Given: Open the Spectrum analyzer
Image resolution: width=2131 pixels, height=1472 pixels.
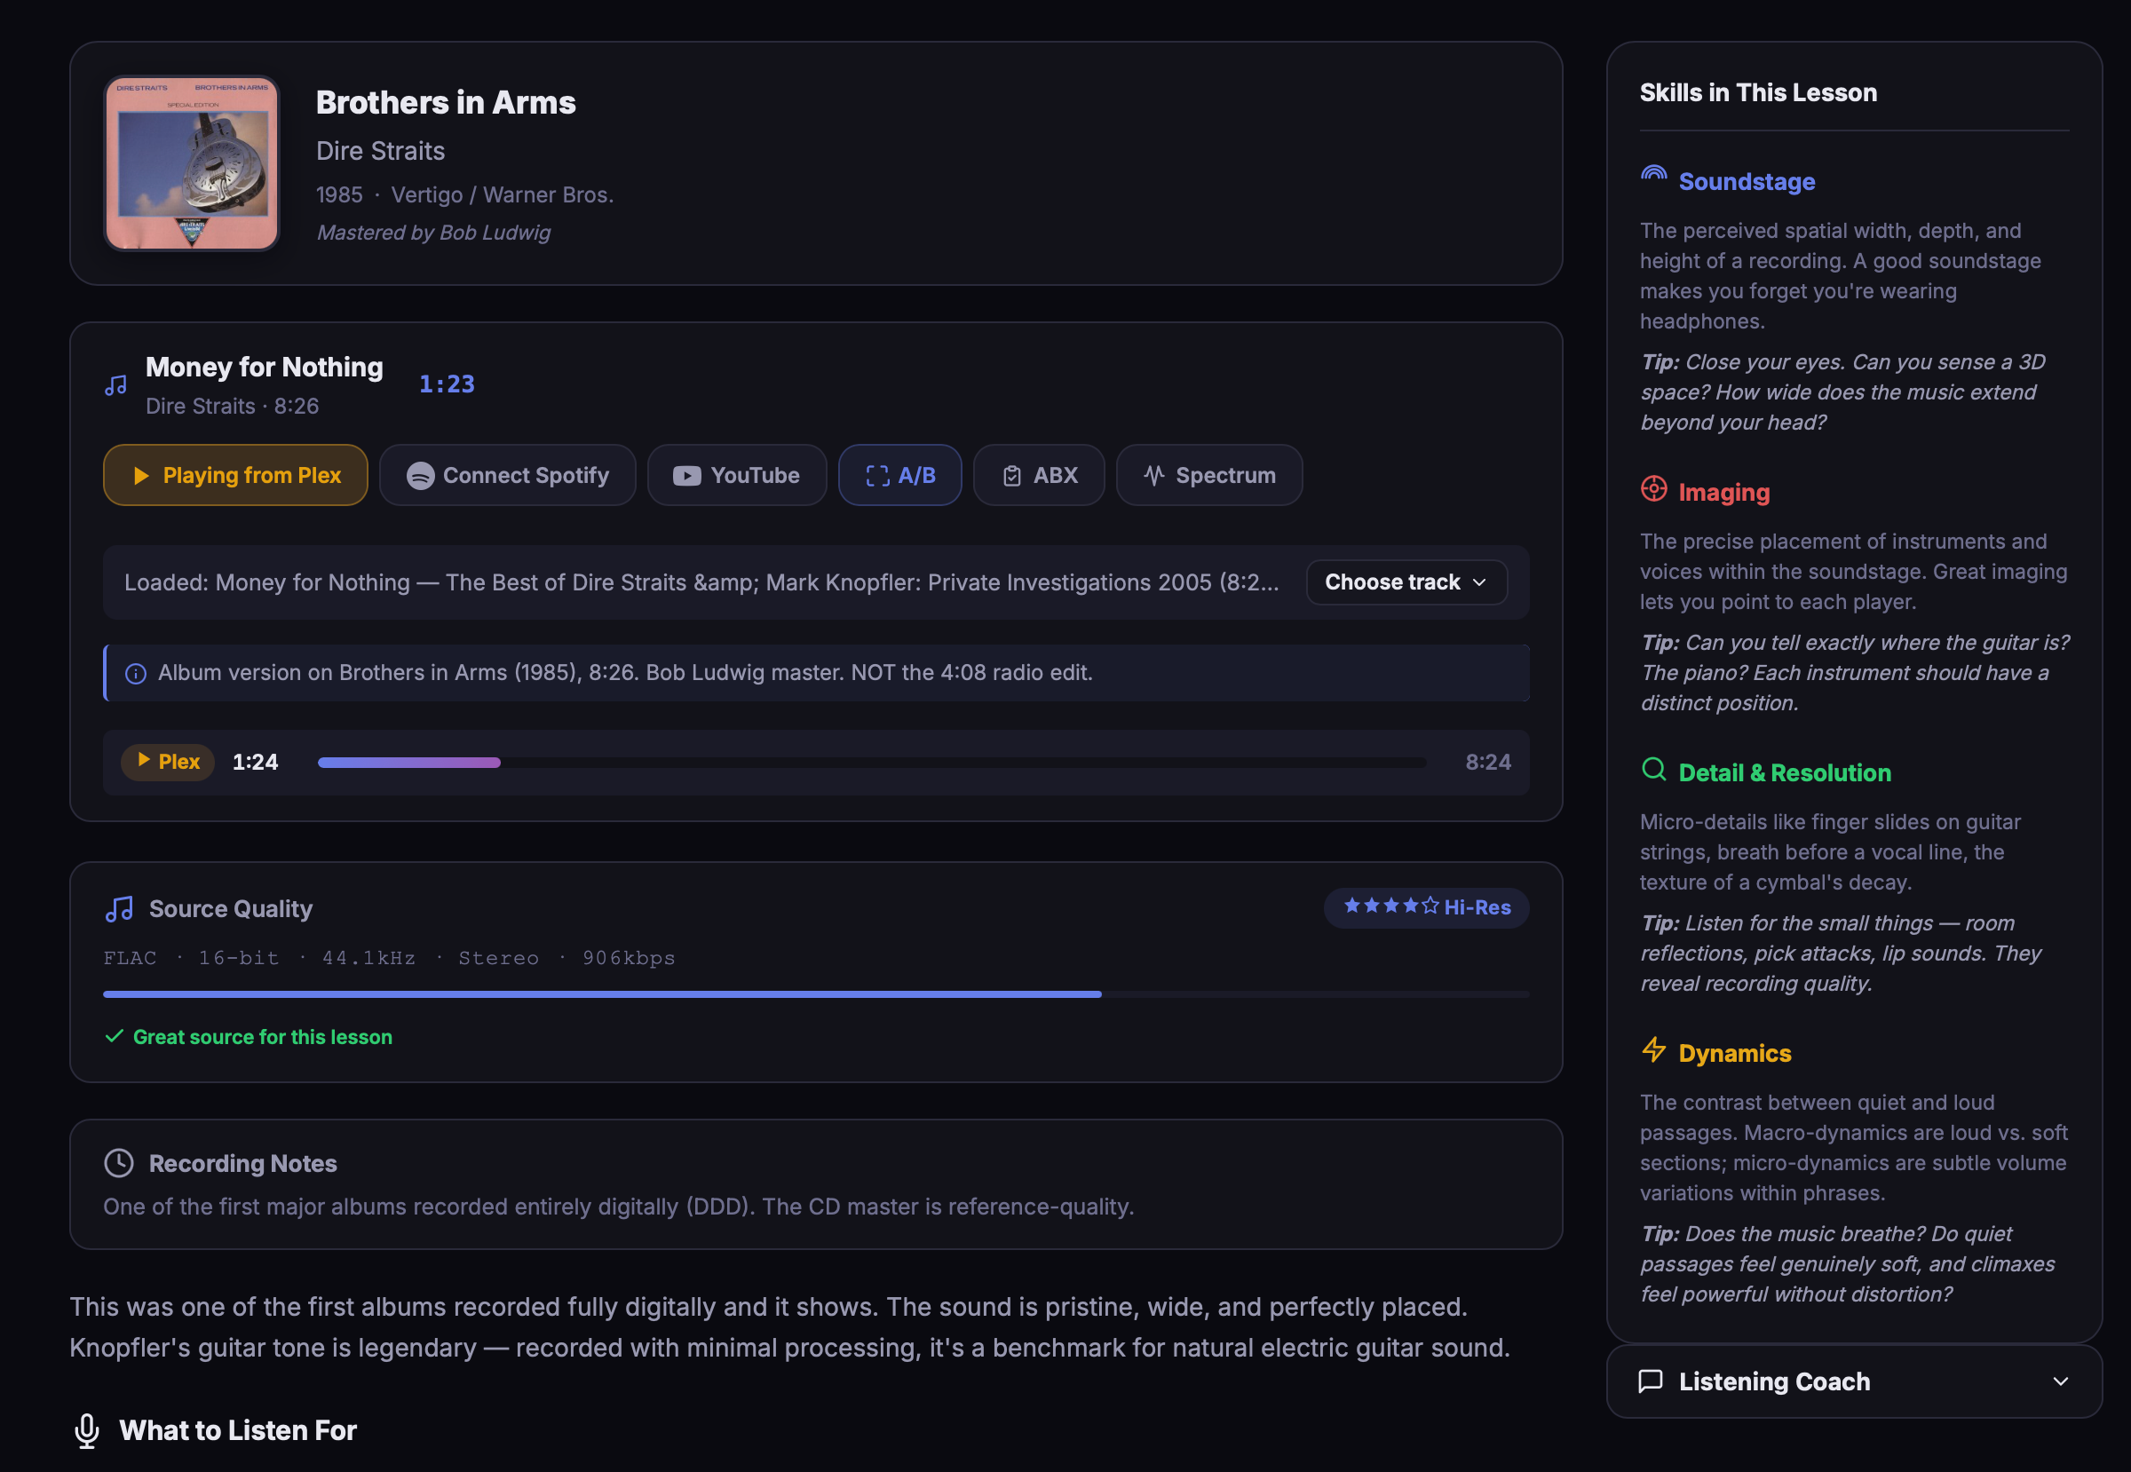Looking at the screenshot, I should (1209, 475).
